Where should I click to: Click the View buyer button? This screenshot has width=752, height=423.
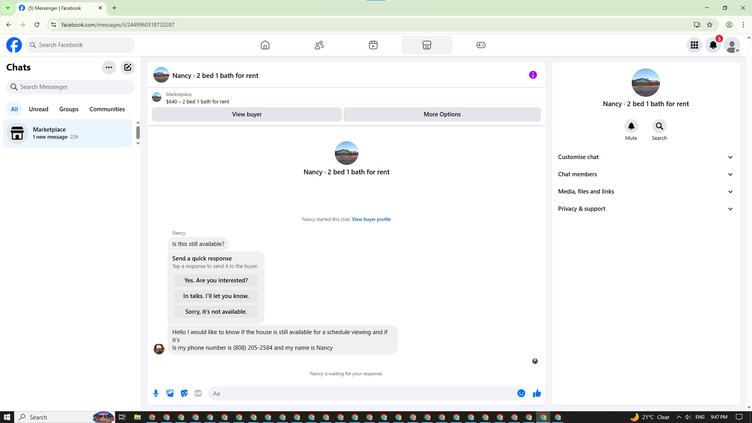(x=247, y=114)
